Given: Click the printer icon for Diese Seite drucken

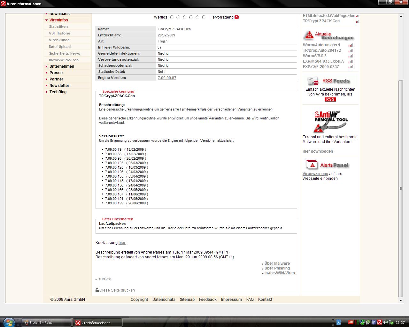Looking at the screenshot, I should 97,290.
